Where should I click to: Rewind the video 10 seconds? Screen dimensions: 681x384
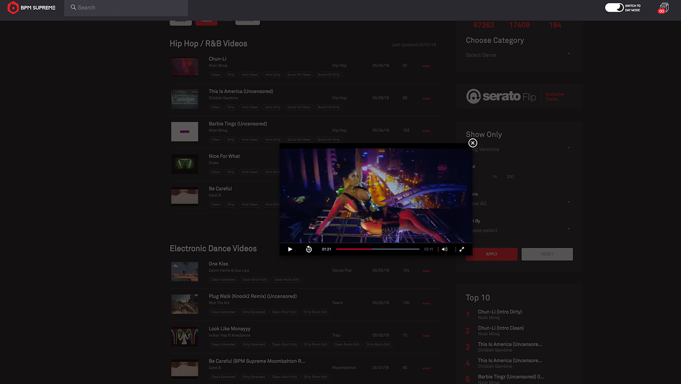coord(309,249)
